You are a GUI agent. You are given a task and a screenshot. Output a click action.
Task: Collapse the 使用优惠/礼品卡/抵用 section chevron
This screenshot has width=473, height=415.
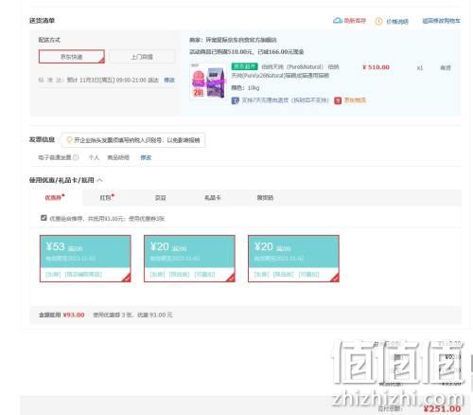click(x=100, y=180)
